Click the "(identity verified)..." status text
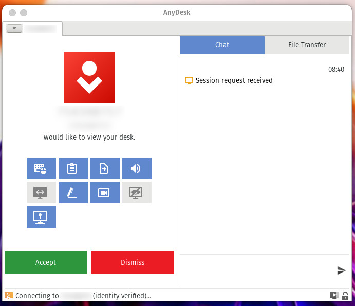This screenshot has width=355, height=306. point(122,296)
